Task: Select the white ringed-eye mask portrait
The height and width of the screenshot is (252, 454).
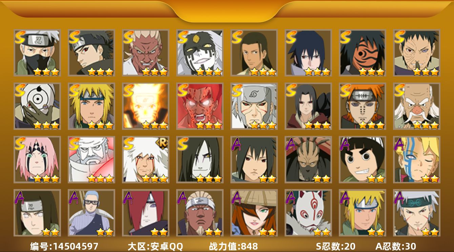Action: click(x=37, y=106)
